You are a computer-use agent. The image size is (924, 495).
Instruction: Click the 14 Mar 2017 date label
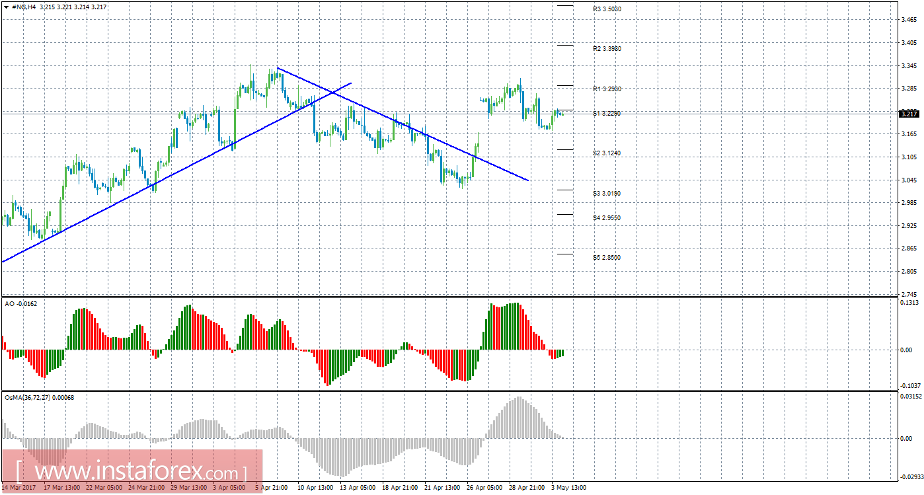coord(19,488)
